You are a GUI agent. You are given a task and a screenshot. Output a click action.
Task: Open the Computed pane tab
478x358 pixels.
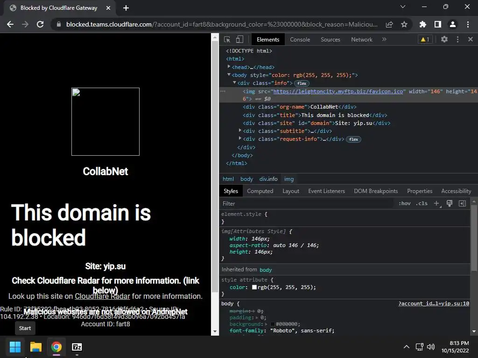[x=260, y=191]
